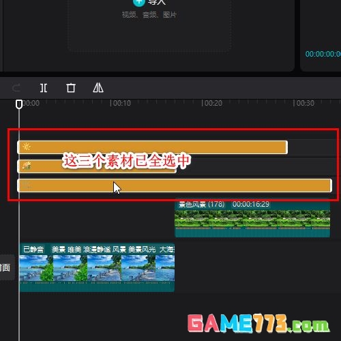
Task: Click the playhead handle at 00:00
Action: 19,104
